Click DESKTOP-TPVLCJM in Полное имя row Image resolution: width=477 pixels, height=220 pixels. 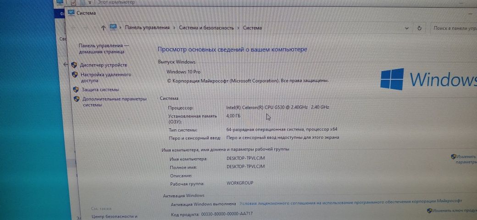point(245,166)
